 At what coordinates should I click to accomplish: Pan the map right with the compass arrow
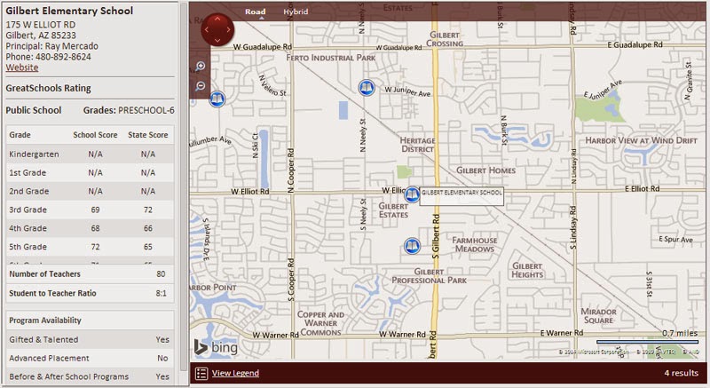pos(228,30)
